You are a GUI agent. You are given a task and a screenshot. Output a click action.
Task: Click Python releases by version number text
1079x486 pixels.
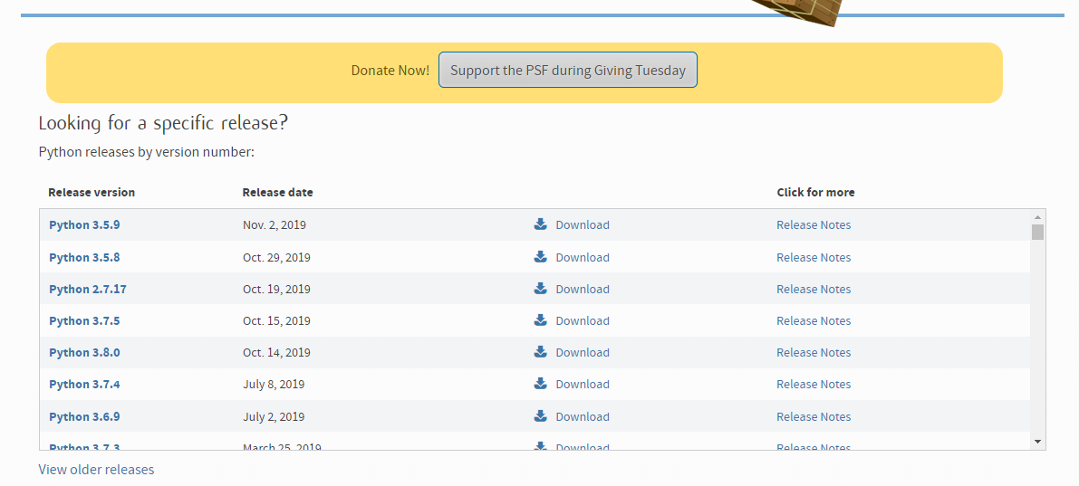[147, 151]
